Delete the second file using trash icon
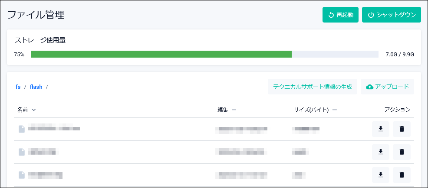Image resolution: width=428 pixels, height=188 pixels. [402, 152]
